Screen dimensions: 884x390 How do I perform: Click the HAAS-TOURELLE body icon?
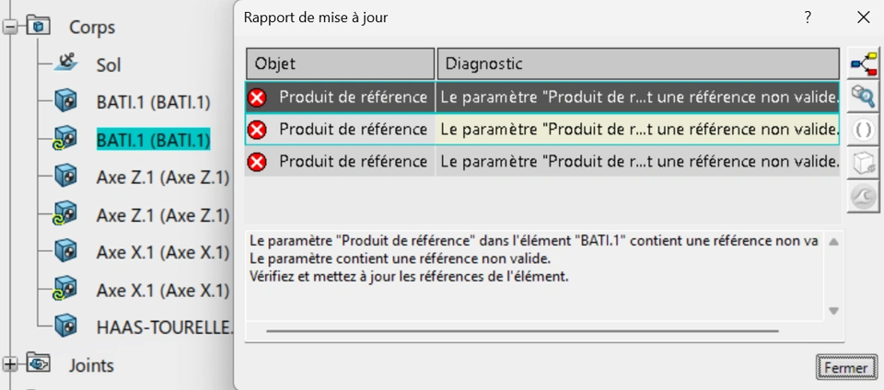click(x=66, y=326)
